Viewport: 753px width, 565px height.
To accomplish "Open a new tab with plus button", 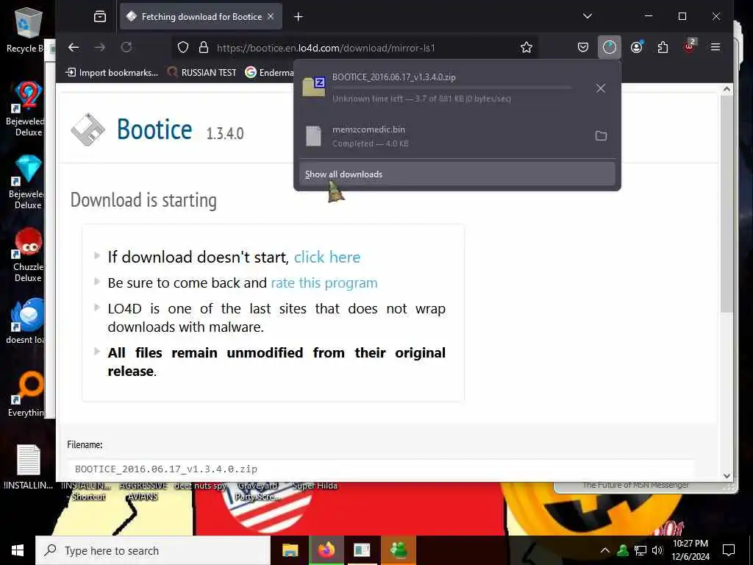I will tap(299, 17).
